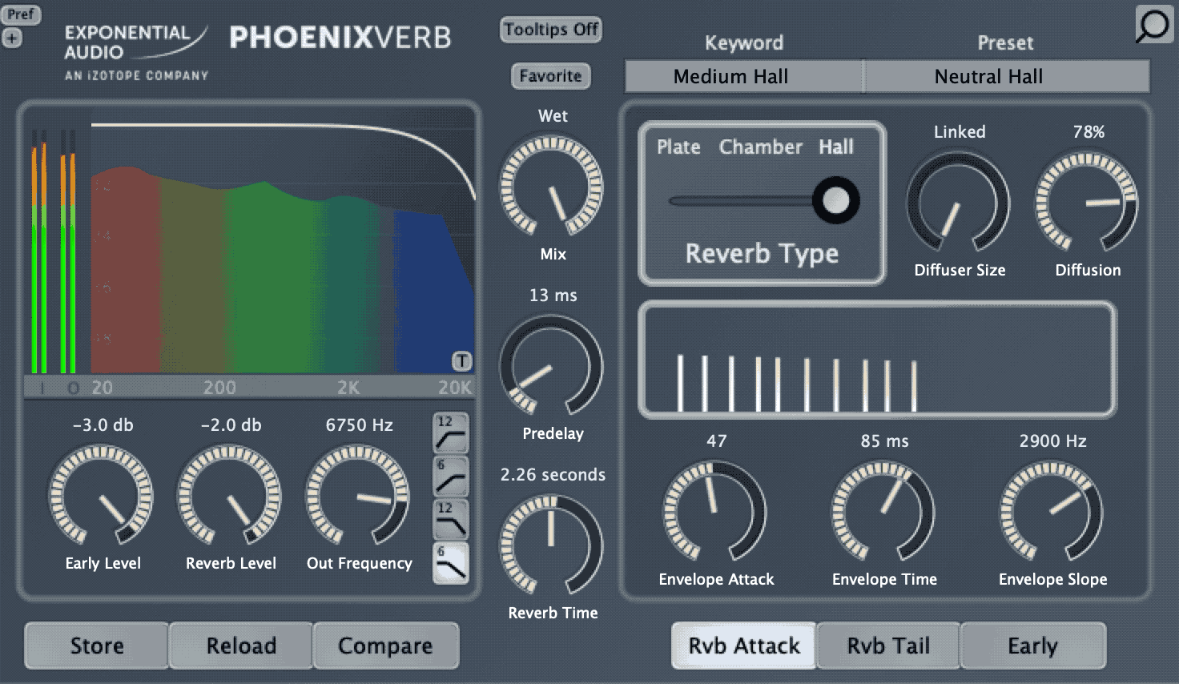This screenshot has width=1179, height=684.
Task: Select the 12 dB low-pass filter icon
Action: point(450,520)
